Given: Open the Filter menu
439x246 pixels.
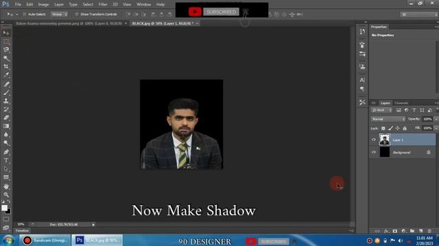Looking at the screenshot, I should (103, 5).
